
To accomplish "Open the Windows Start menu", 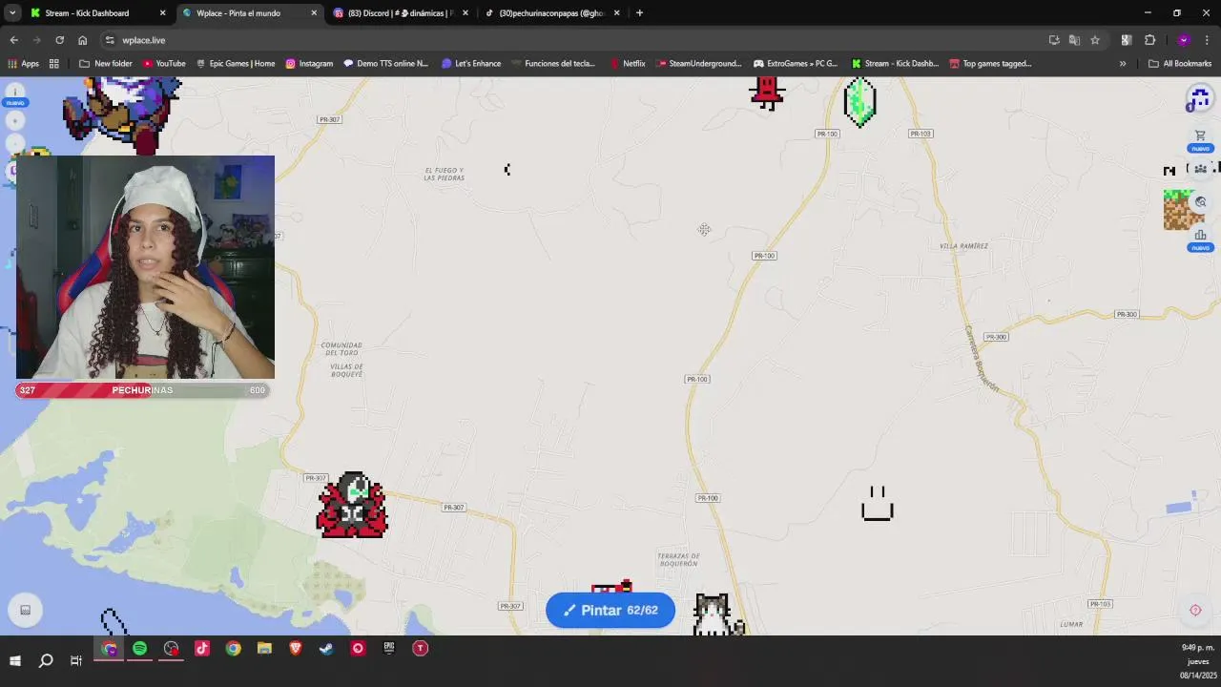I will [x=14, y=660].
